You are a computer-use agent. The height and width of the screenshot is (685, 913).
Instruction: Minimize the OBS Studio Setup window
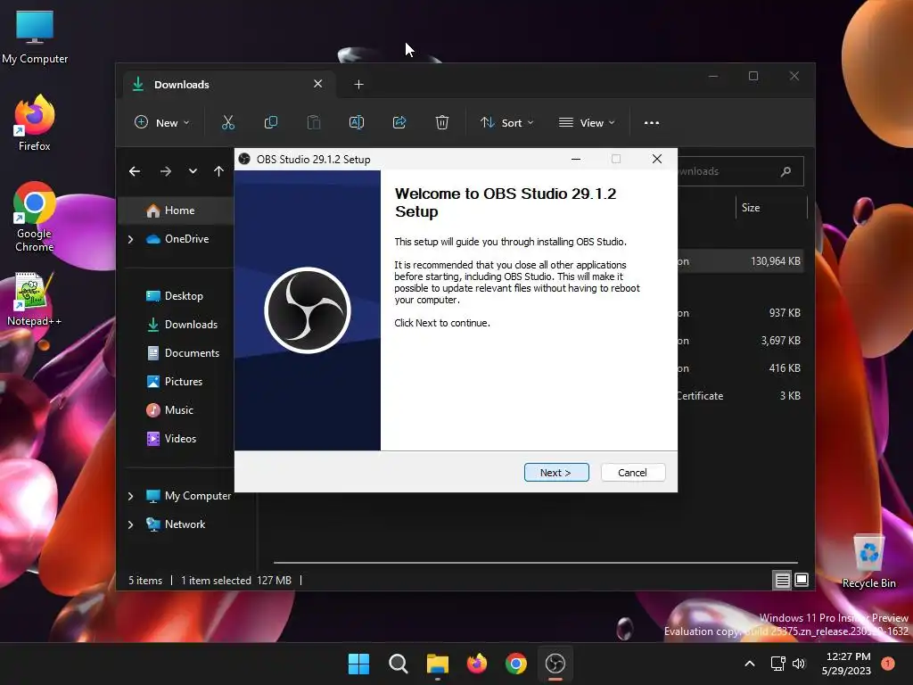[576, 159]
